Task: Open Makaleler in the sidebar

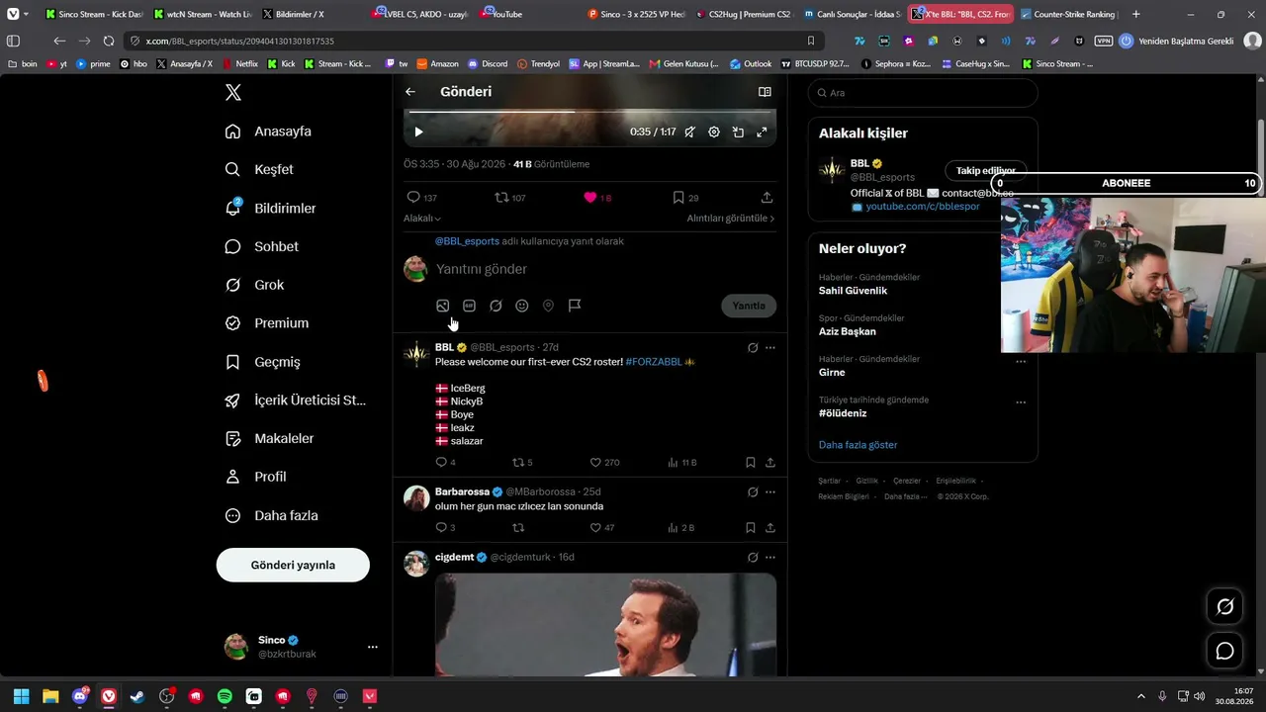Action: 269,438
